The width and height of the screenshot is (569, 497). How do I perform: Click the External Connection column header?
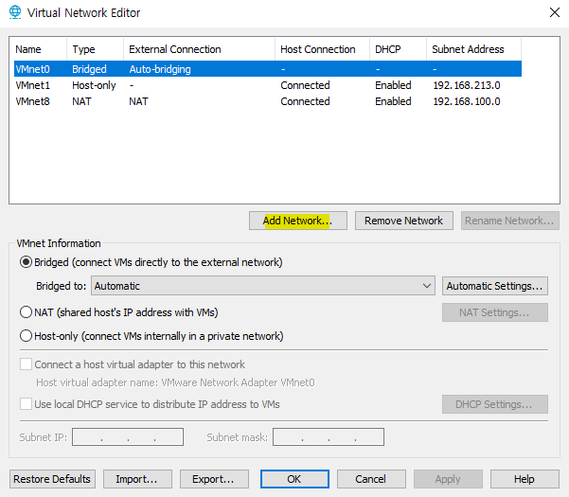[x=199, y=49]
